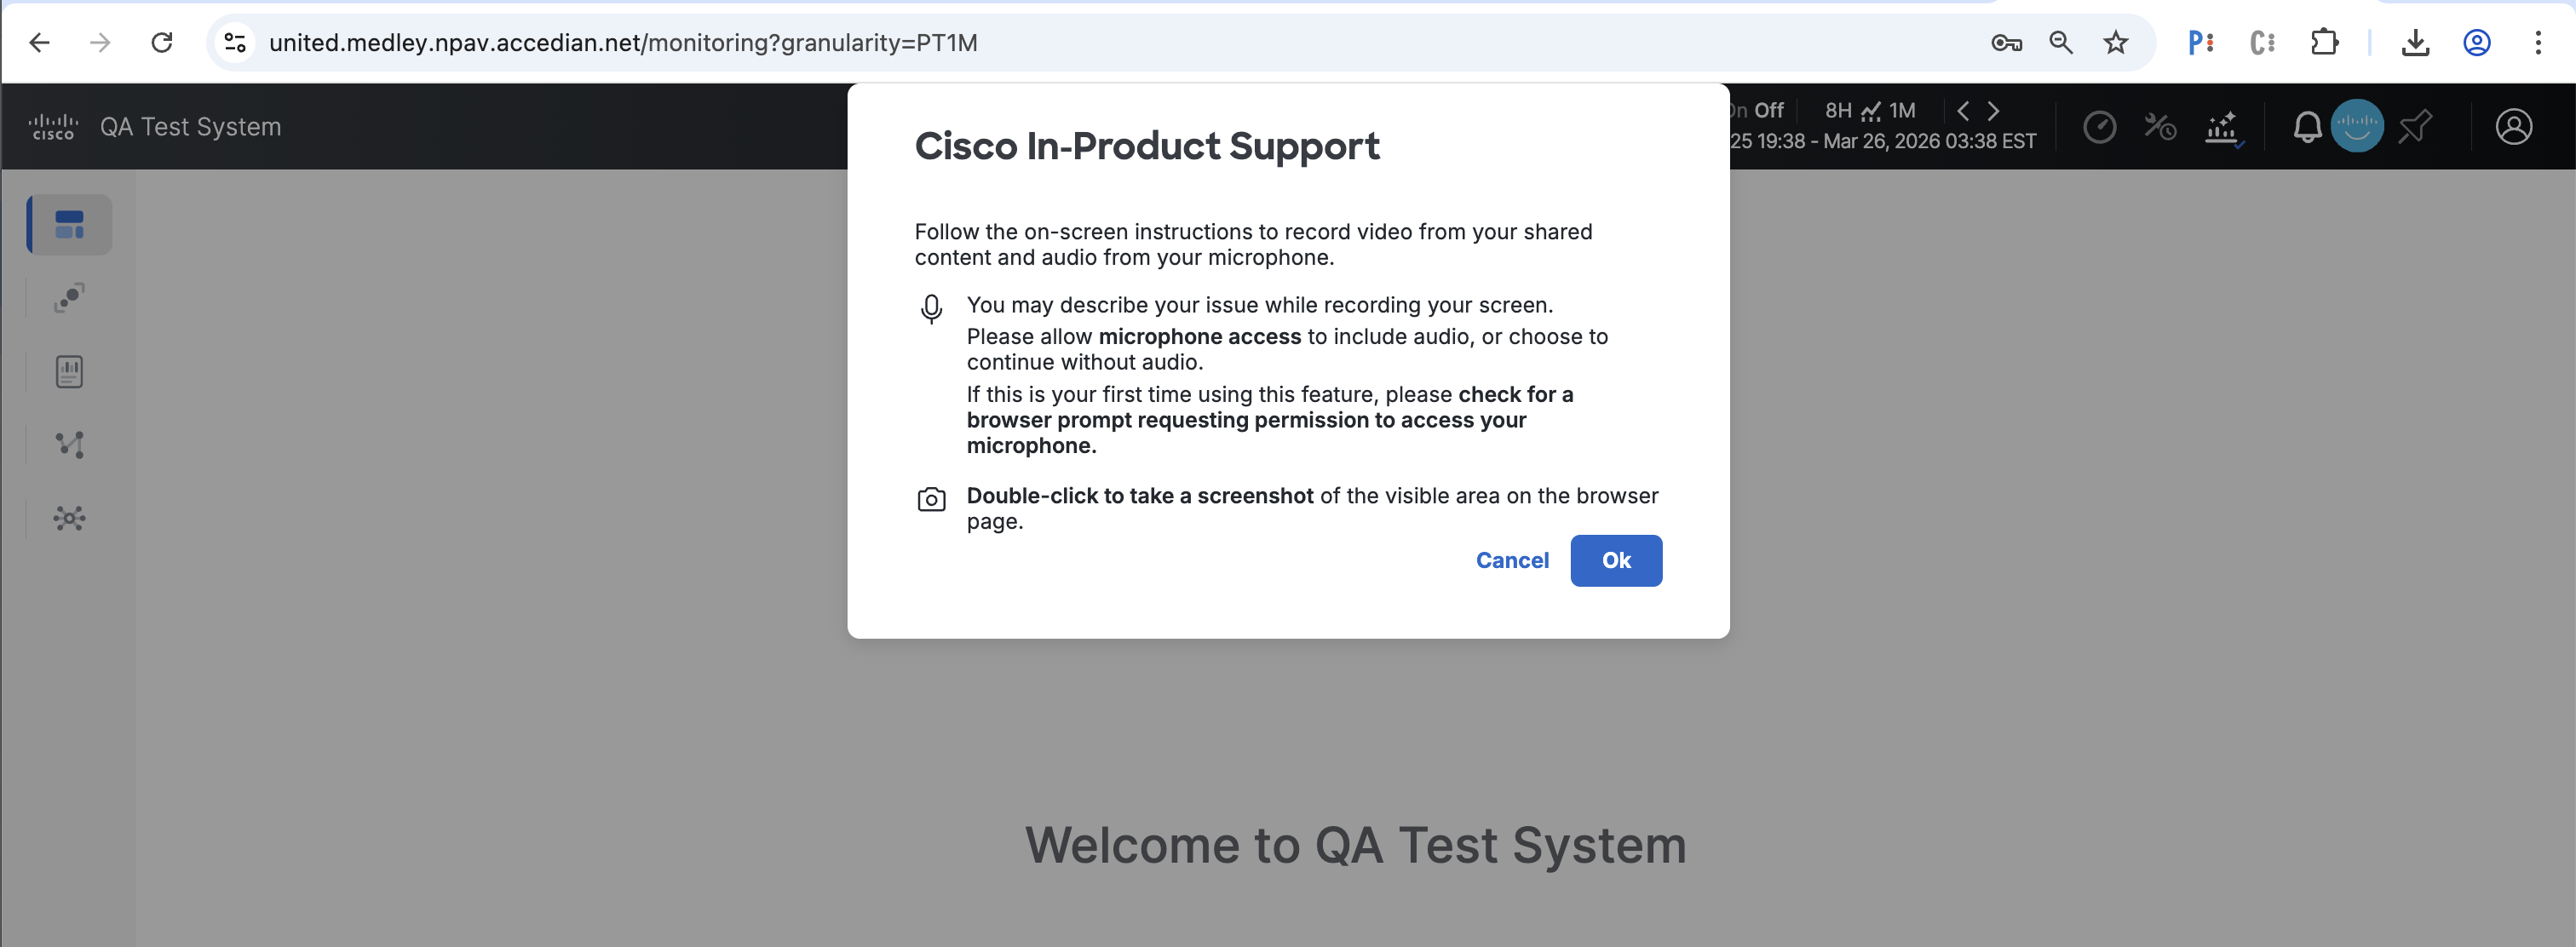The height and width of the screenshot is (947, 2576).
Task: Open the second sidebar sessions icon
Action: coord(69,297)
